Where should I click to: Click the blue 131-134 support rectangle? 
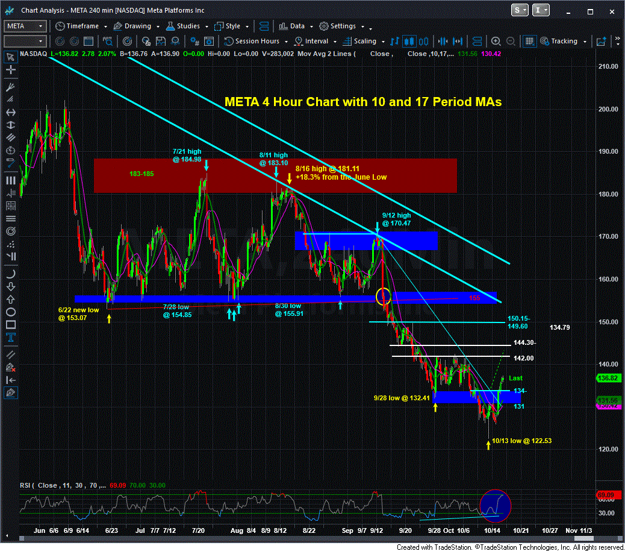[x=477, y=397]
